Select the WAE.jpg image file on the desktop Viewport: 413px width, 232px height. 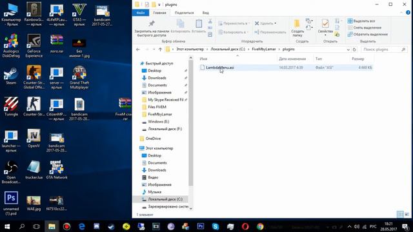(34, 204)
